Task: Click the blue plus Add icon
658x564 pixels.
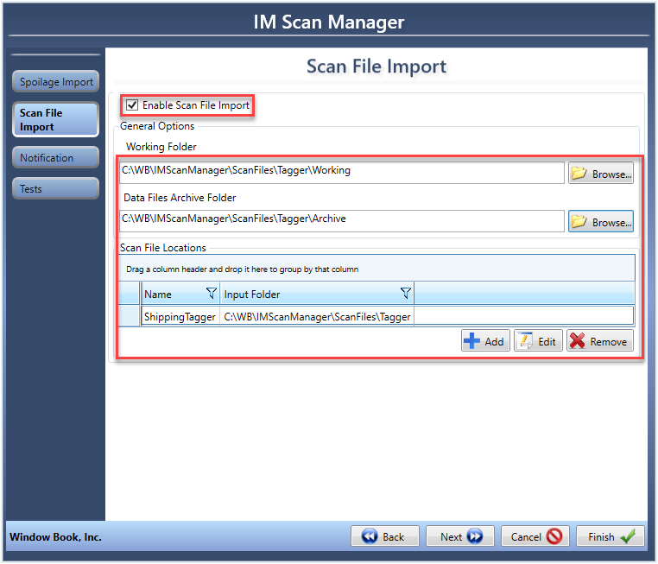Action: coord(471,341)
